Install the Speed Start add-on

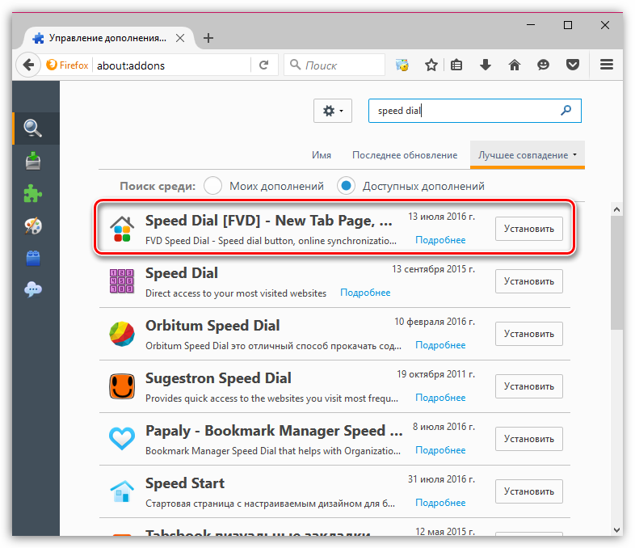click(x=529, y=491)
